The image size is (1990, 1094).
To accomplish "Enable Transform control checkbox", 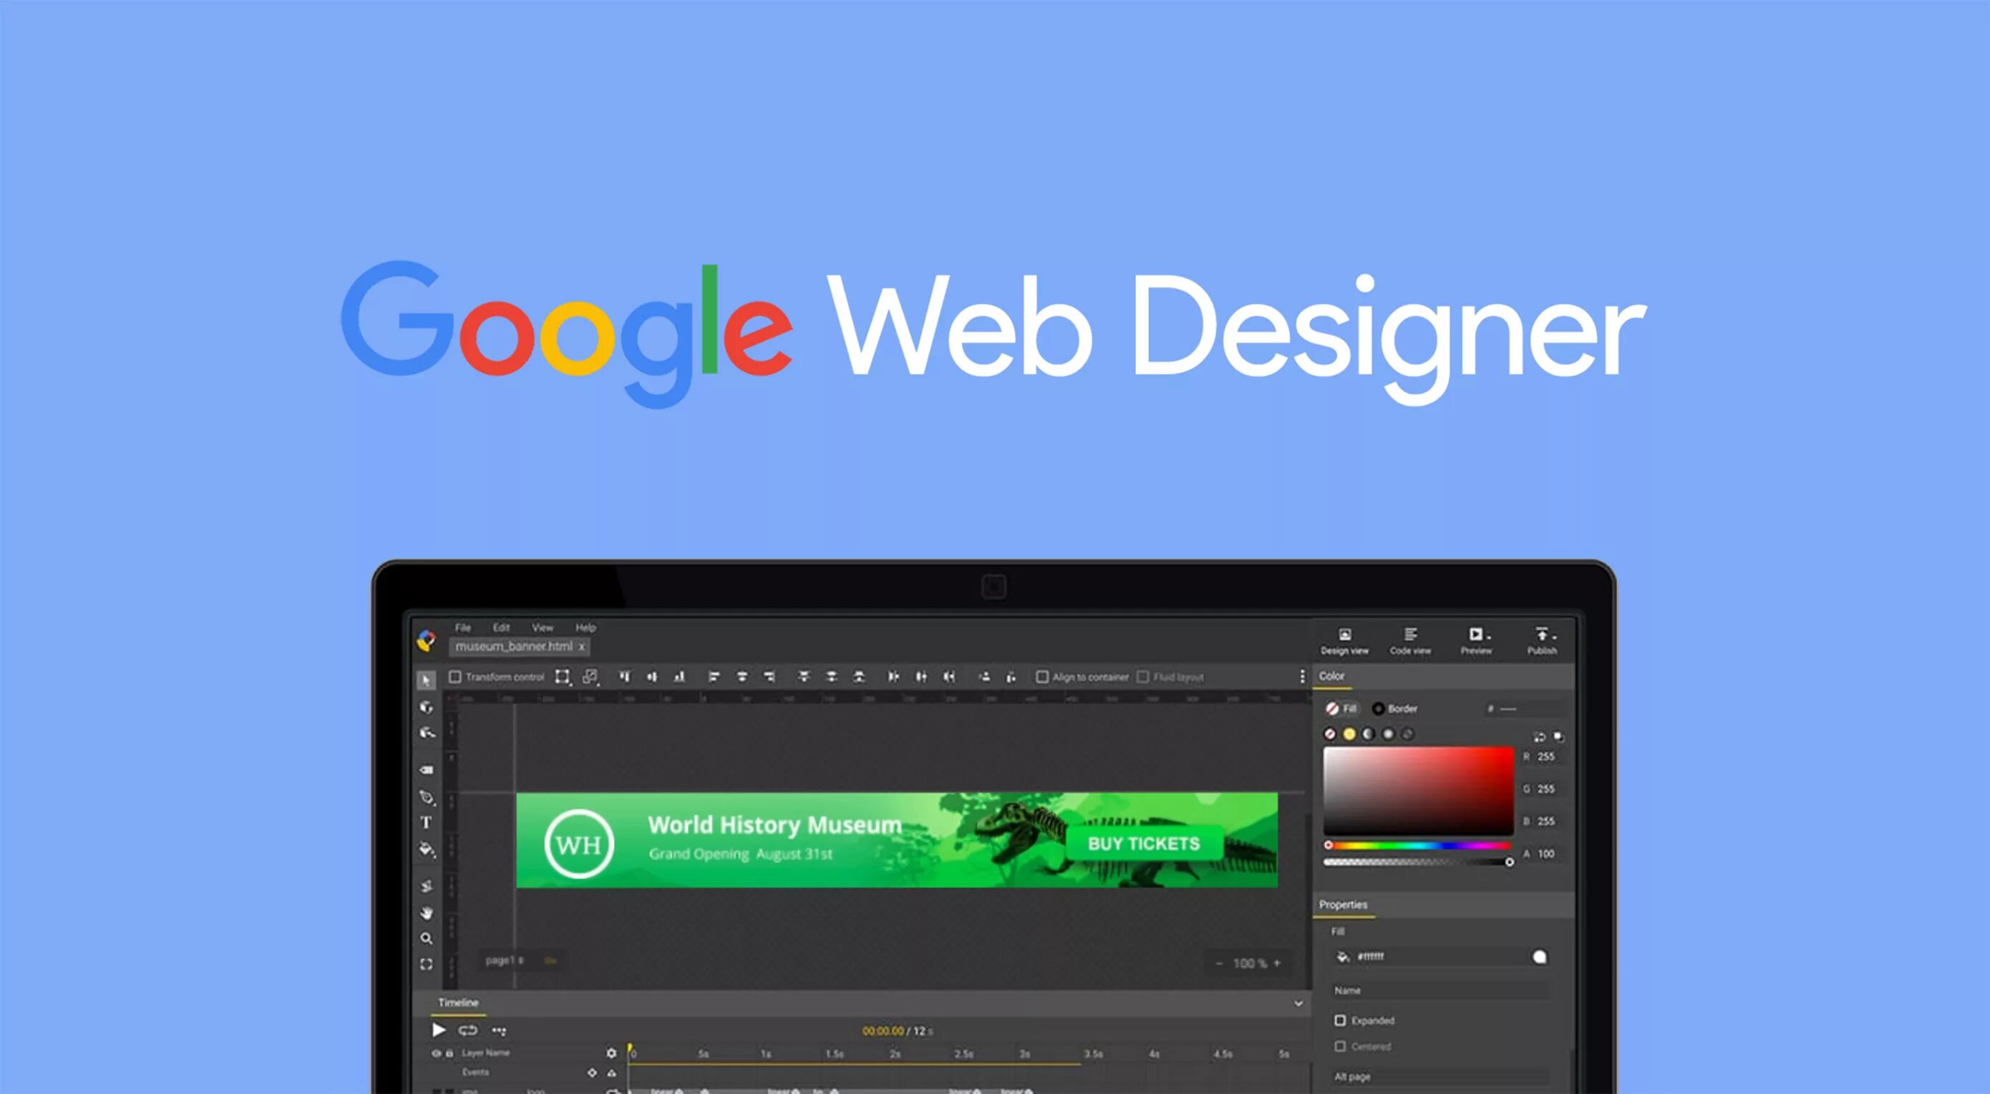I will [x=455, y=677].
